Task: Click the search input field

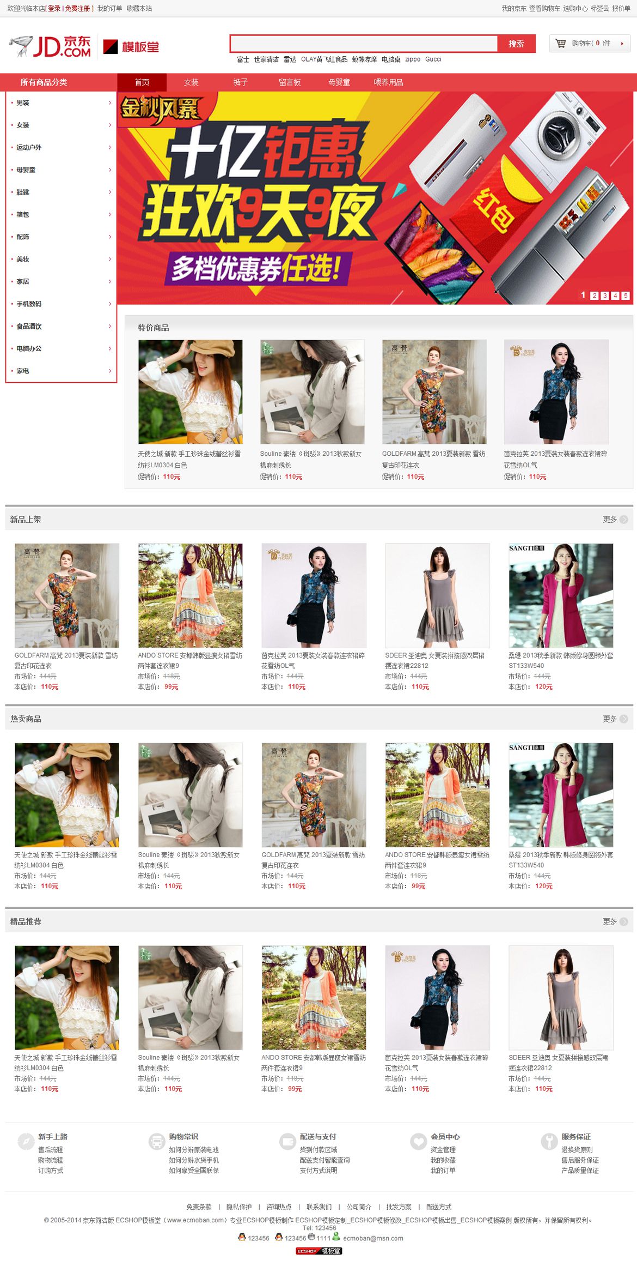Action: coord(364,44)
